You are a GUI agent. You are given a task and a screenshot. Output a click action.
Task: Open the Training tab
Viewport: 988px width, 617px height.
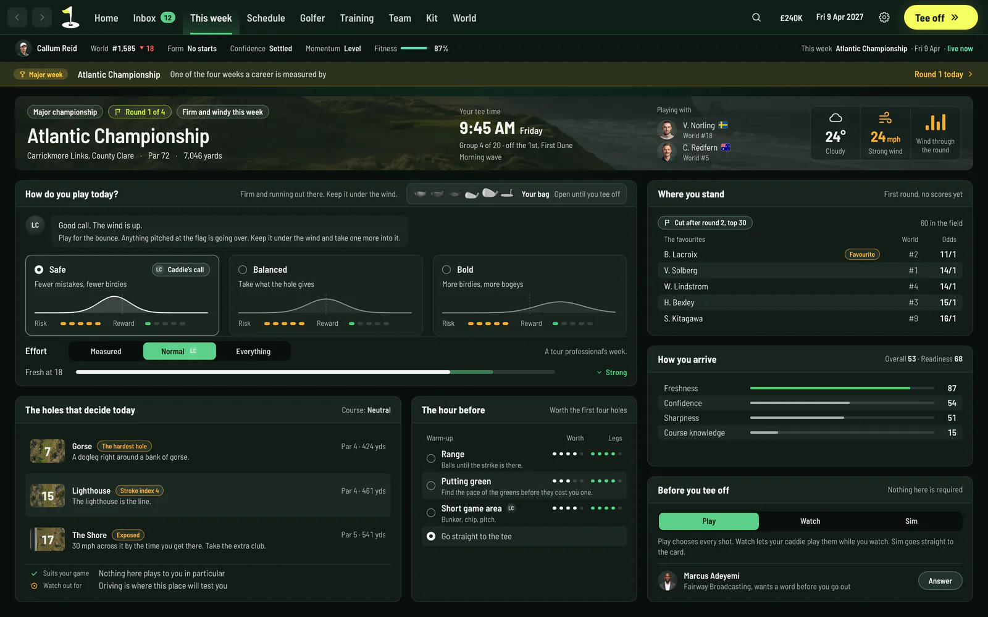(357, 18)
